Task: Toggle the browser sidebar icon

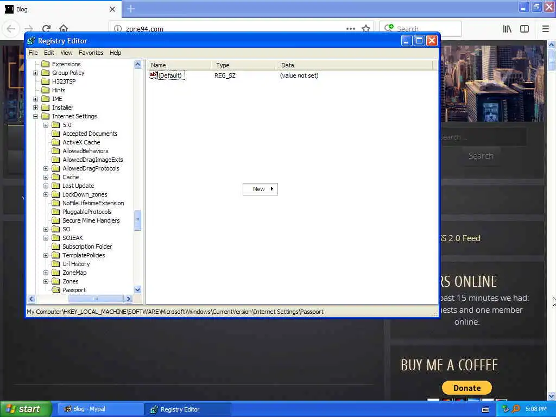Action: click(x=525, y=29)
